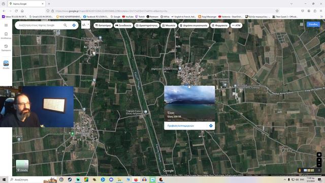Open the Recents history sidebar icon
The width and height of the screenshot is (325, 183).
click(6, 48)
